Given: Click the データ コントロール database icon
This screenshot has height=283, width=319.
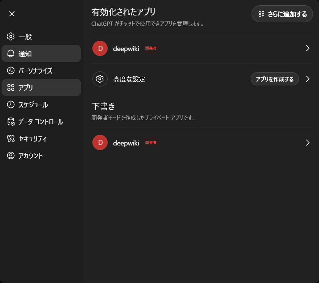Looking at the screenshot, I should point(11,122).
